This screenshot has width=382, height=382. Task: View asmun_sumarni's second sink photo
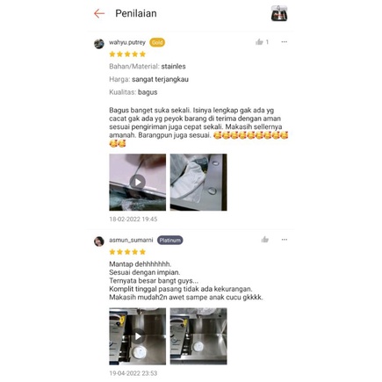[x=198, y=336]
